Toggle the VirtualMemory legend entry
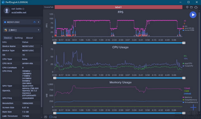 190,102
